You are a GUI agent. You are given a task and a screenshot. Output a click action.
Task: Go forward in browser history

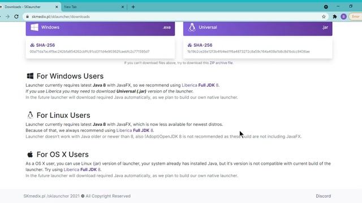(x=7, y=16)
